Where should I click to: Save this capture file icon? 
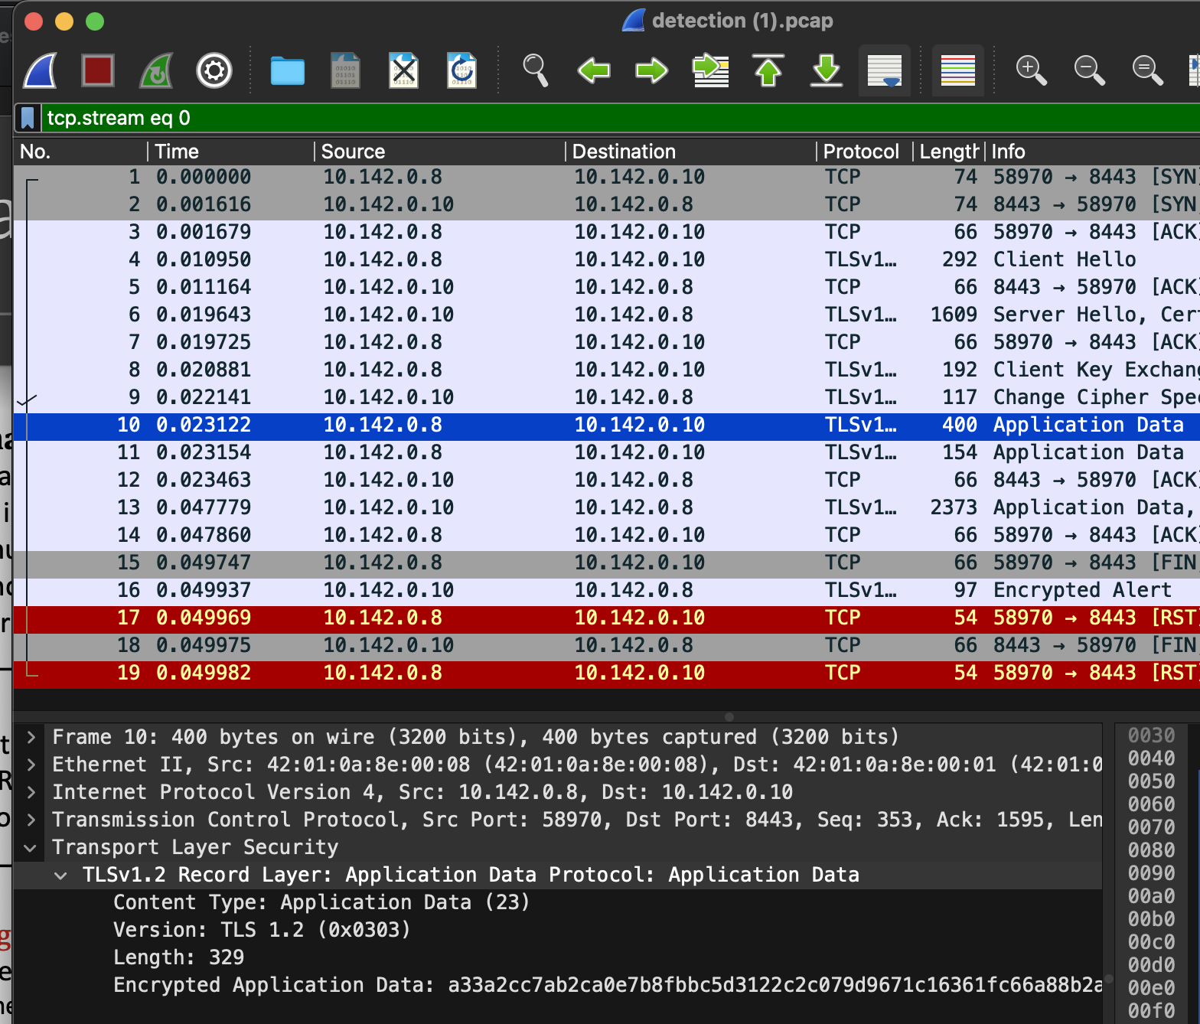point(345,70)
